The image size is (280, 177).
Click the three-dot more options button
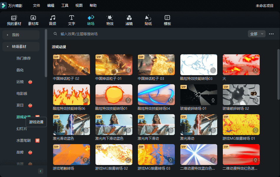(x=271, y=34)
